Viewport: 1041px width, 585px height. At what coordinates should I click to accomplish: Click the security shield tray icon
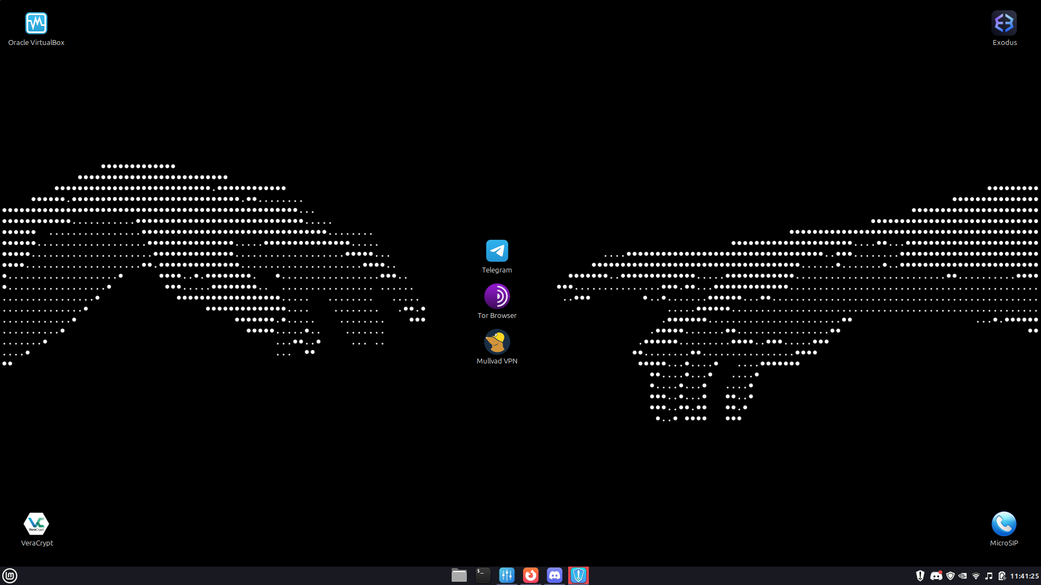[x=950, y=576]
